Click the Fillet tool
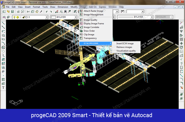 pos(181,84)
